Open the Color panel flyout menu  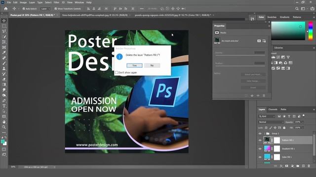click(x=314, y=17)
